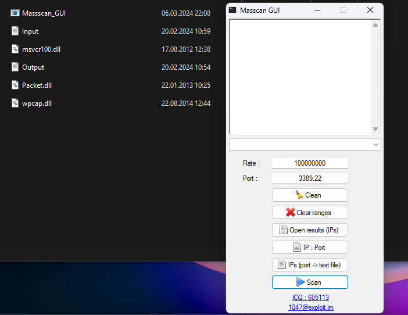This screenshot has height=315, width=408.
Task: Click inside the large ranges text area
Action: coord(300,77)
